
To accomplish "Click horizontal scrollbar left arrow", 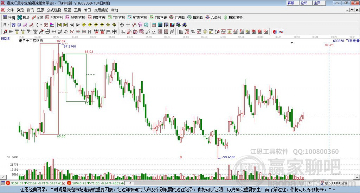I will [130, 183].
